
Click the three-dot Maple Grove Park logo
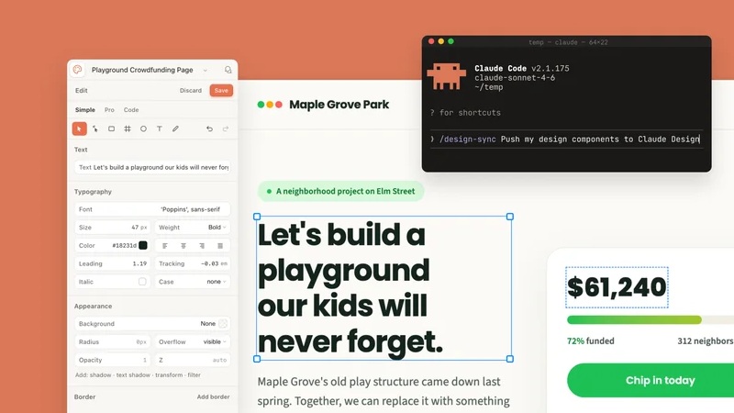[x=270, y=105]
